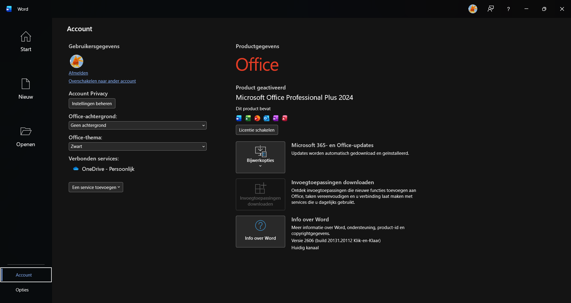Click the Office product logo

pos(257,64)
